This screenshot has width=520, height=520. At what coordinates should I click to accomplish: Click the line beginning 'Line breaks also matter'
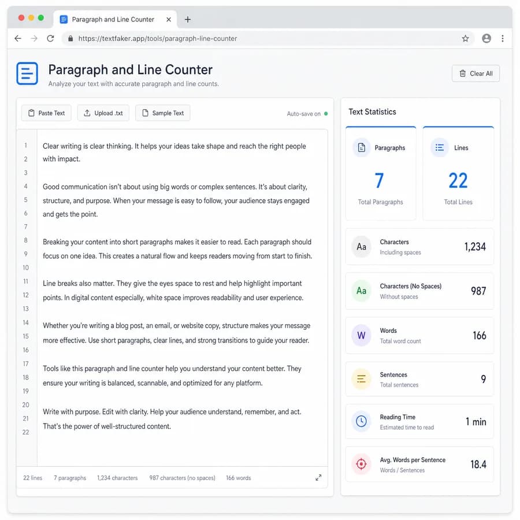(x=172, y=283)
